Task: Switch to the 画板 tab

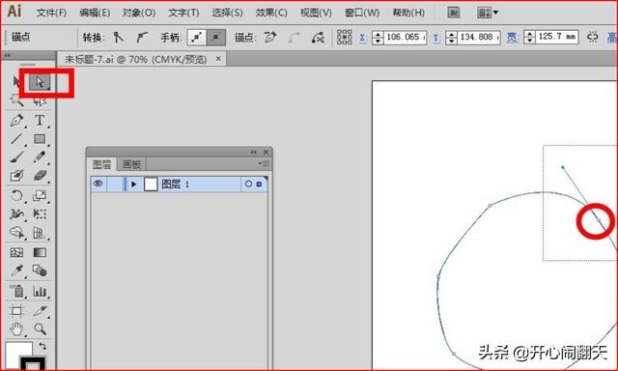Action: click(131, 164)
